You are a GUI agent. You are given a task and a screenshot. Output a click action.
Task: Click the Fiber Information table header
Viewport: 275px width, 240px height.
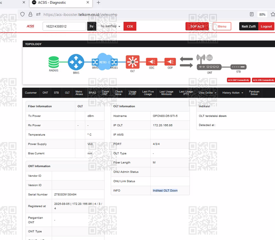[x=40, y=106]
